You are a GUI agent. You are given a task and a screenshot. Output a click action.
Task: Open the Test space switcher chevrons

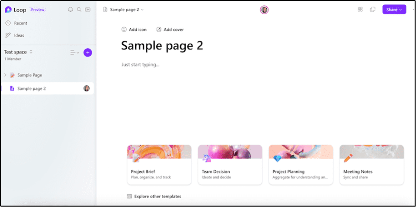tap(31, 52)
